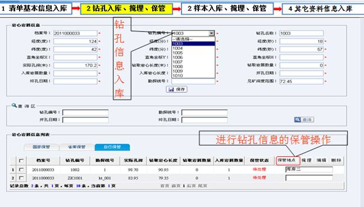
Task: Check the checkbox for row 1002
Action: [21, 170]
